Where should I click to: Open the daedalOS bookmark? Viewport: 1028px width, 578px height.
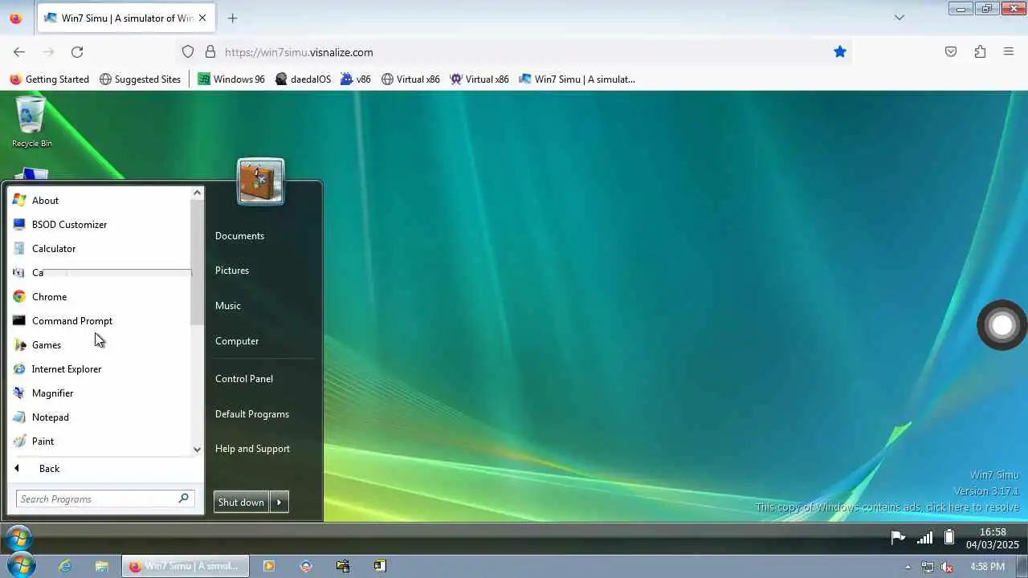tap(303, 79)
